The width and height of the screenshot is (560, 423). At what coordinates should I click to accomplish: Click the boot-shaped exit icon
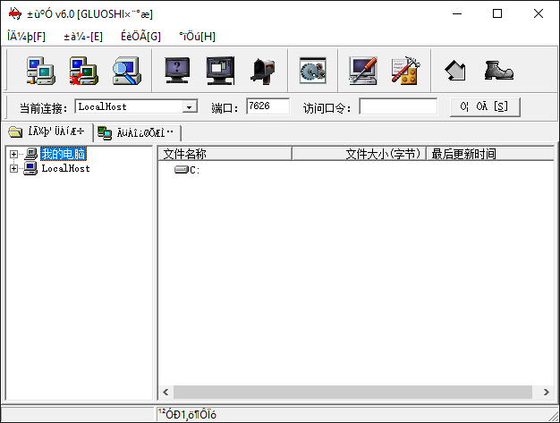497,70
